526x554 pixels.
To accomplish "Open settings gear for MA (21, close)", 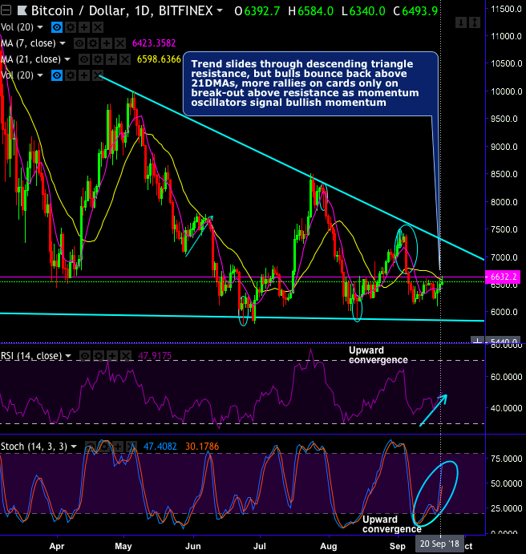I will (x=98, y=59).
